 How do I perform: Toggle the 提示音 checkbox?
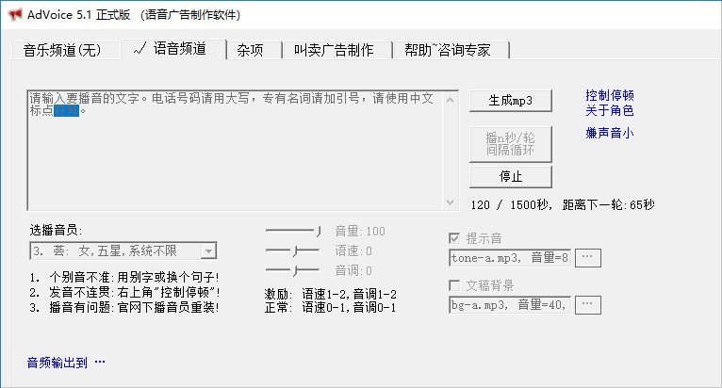pos(454,238)
